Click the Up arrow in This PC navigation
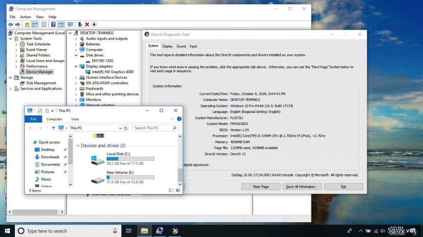423x237 pixels. coord(53,128)
